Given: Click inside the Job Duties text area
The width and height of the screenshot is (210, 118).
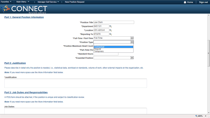Looking at the screenshot, I should tap(75, 111).
